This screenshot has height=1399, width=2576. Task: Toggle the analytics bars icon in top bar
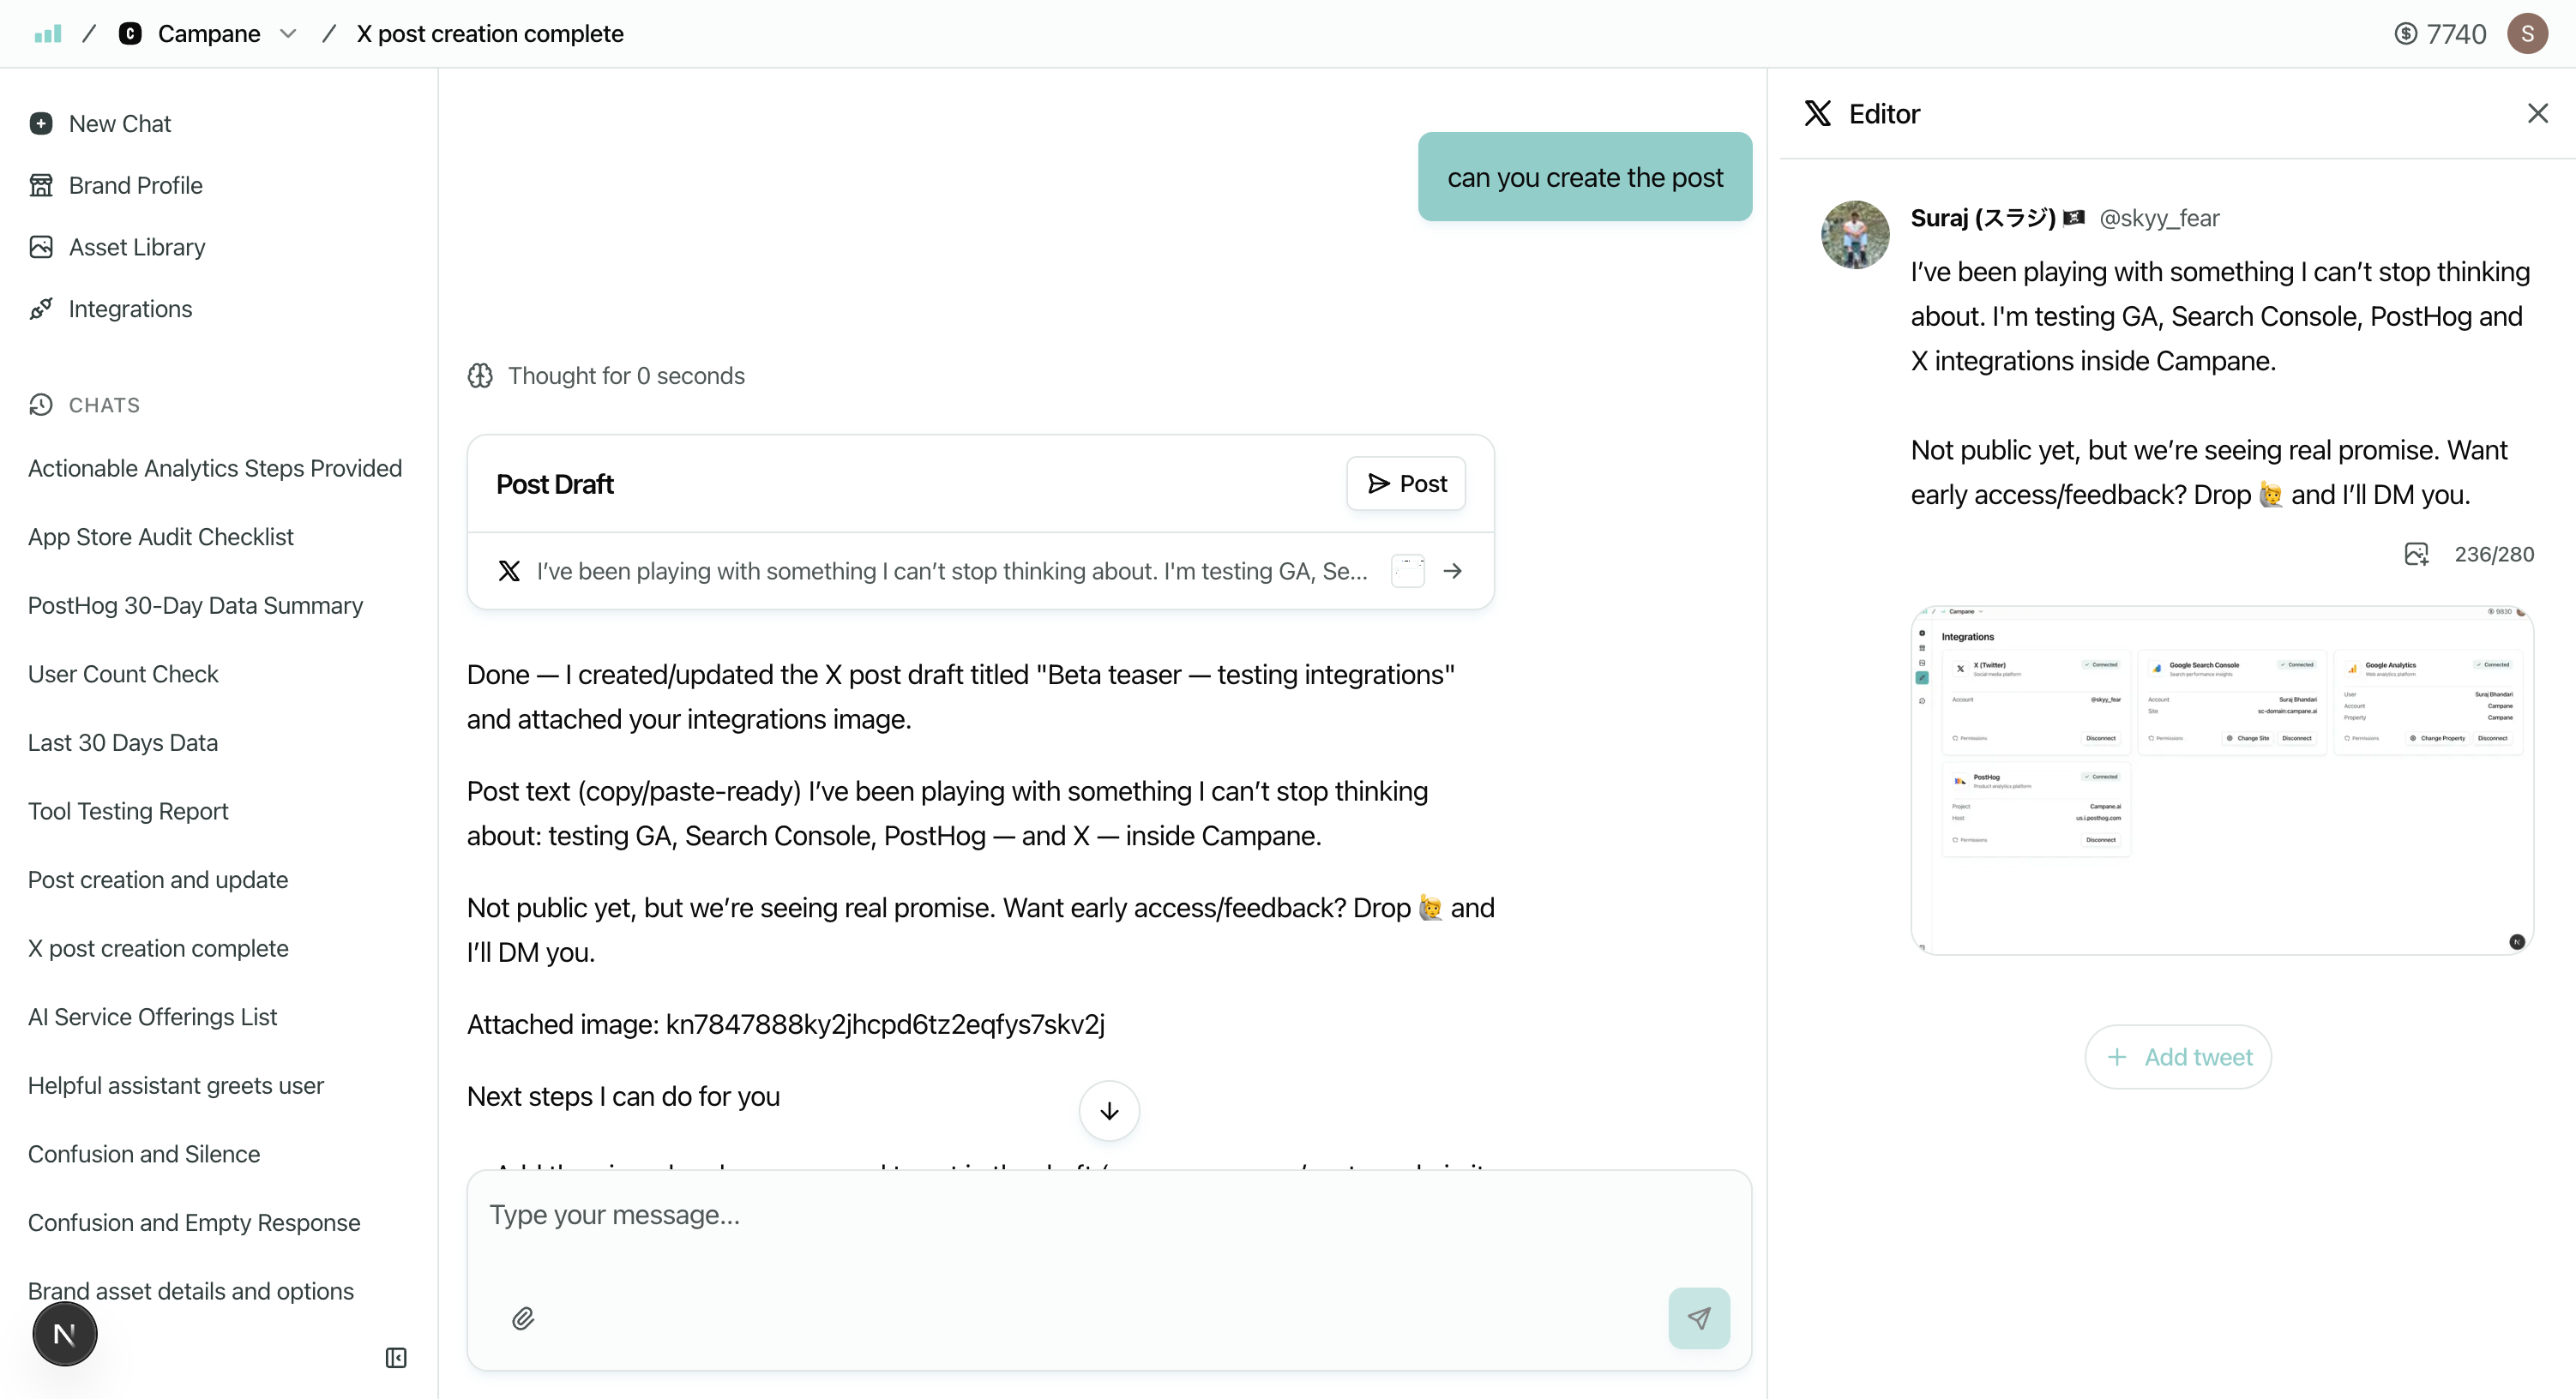[46, 33]
